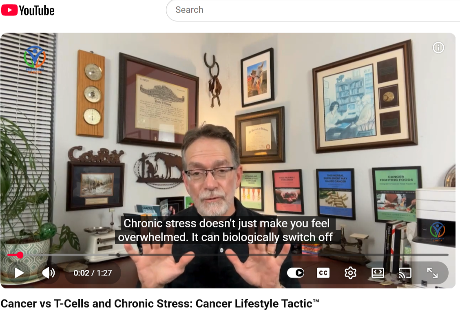Click the top-left channel logo overlay
The width and height of the screenshot is (460, 315).
(35, 59)
